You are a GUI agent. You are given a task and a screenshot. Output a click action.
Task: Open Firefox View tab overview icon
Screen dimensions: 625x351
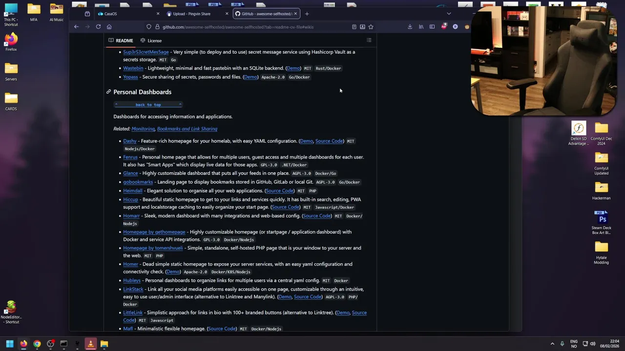(x=87, y=14)
